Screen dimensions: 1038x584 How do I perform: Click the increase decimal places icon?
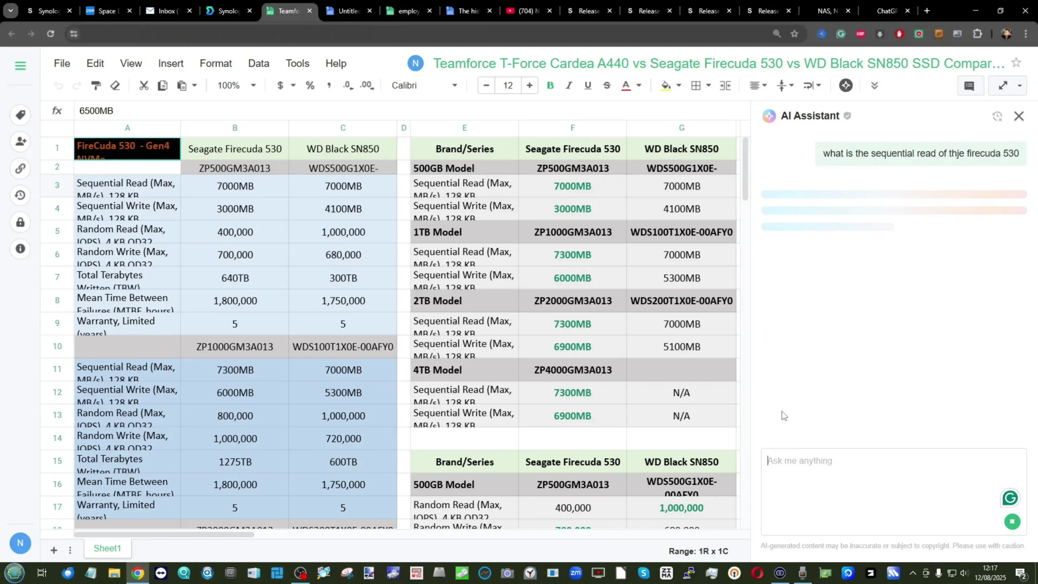tap(367, 86)
